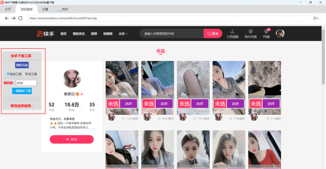The height and width of the screenshot is (169, 326).
Task: Click the 52 作品 count
Action: click(x=51, y=107)
